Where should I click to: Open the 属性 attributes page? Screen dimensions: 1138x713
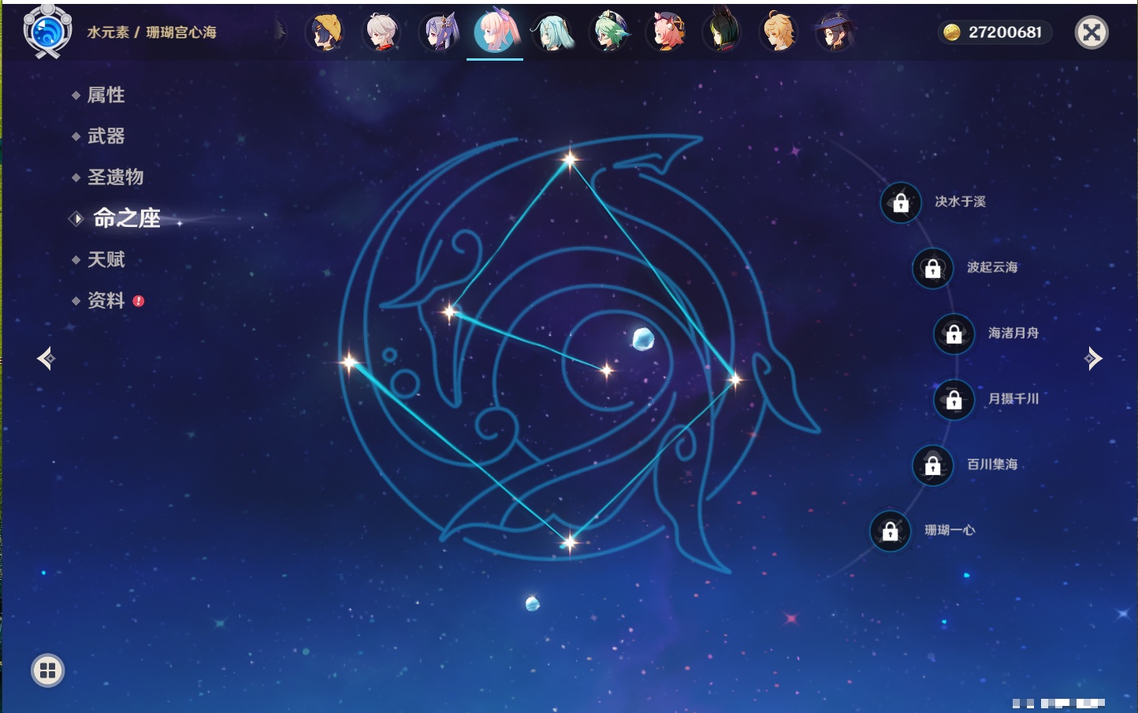(106, 95)
